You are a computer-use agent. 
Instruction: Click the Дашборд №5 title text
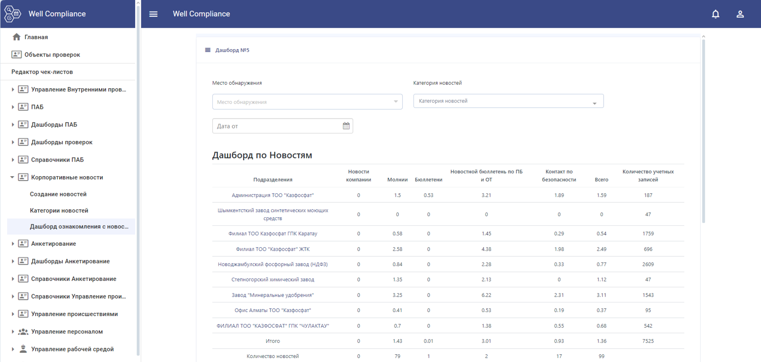click(232, 50)
